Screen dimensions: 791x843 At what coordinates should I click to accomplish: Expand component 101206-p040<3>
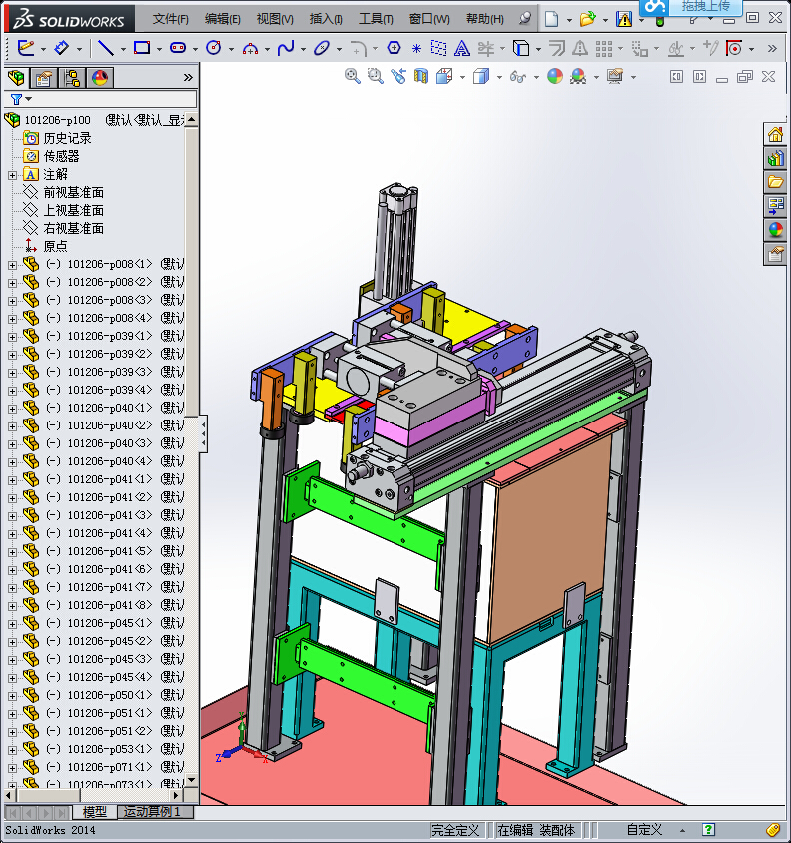coord(12,444)
